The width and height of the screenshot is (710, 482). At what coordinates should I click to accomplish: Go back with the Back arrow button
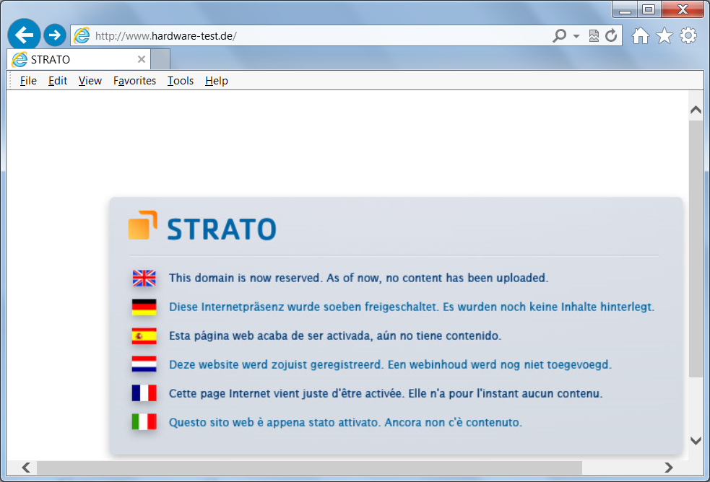(24, 35)
